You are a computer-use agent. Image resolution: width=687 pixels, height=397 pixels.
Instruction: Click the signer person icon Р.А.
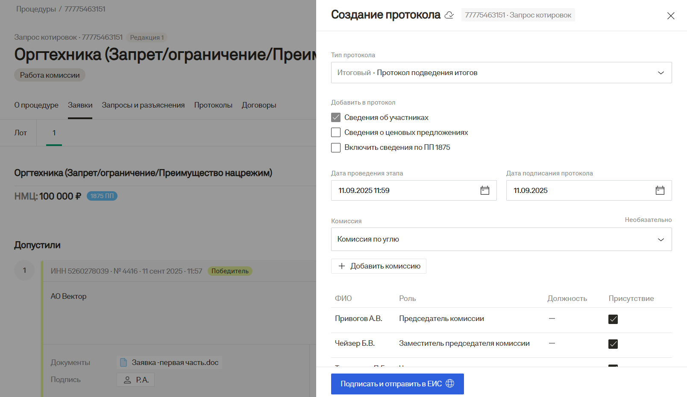click(127, 380)
